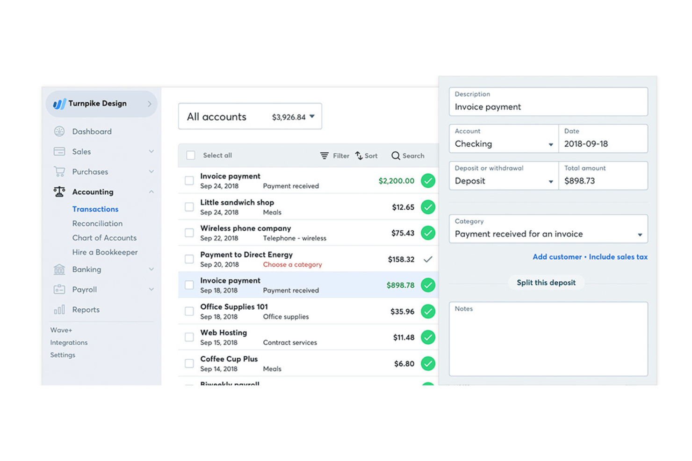Screen dimensions: 692x461
Task: Open Reports via its bar chart icon
Action: [x=59, y=309]
